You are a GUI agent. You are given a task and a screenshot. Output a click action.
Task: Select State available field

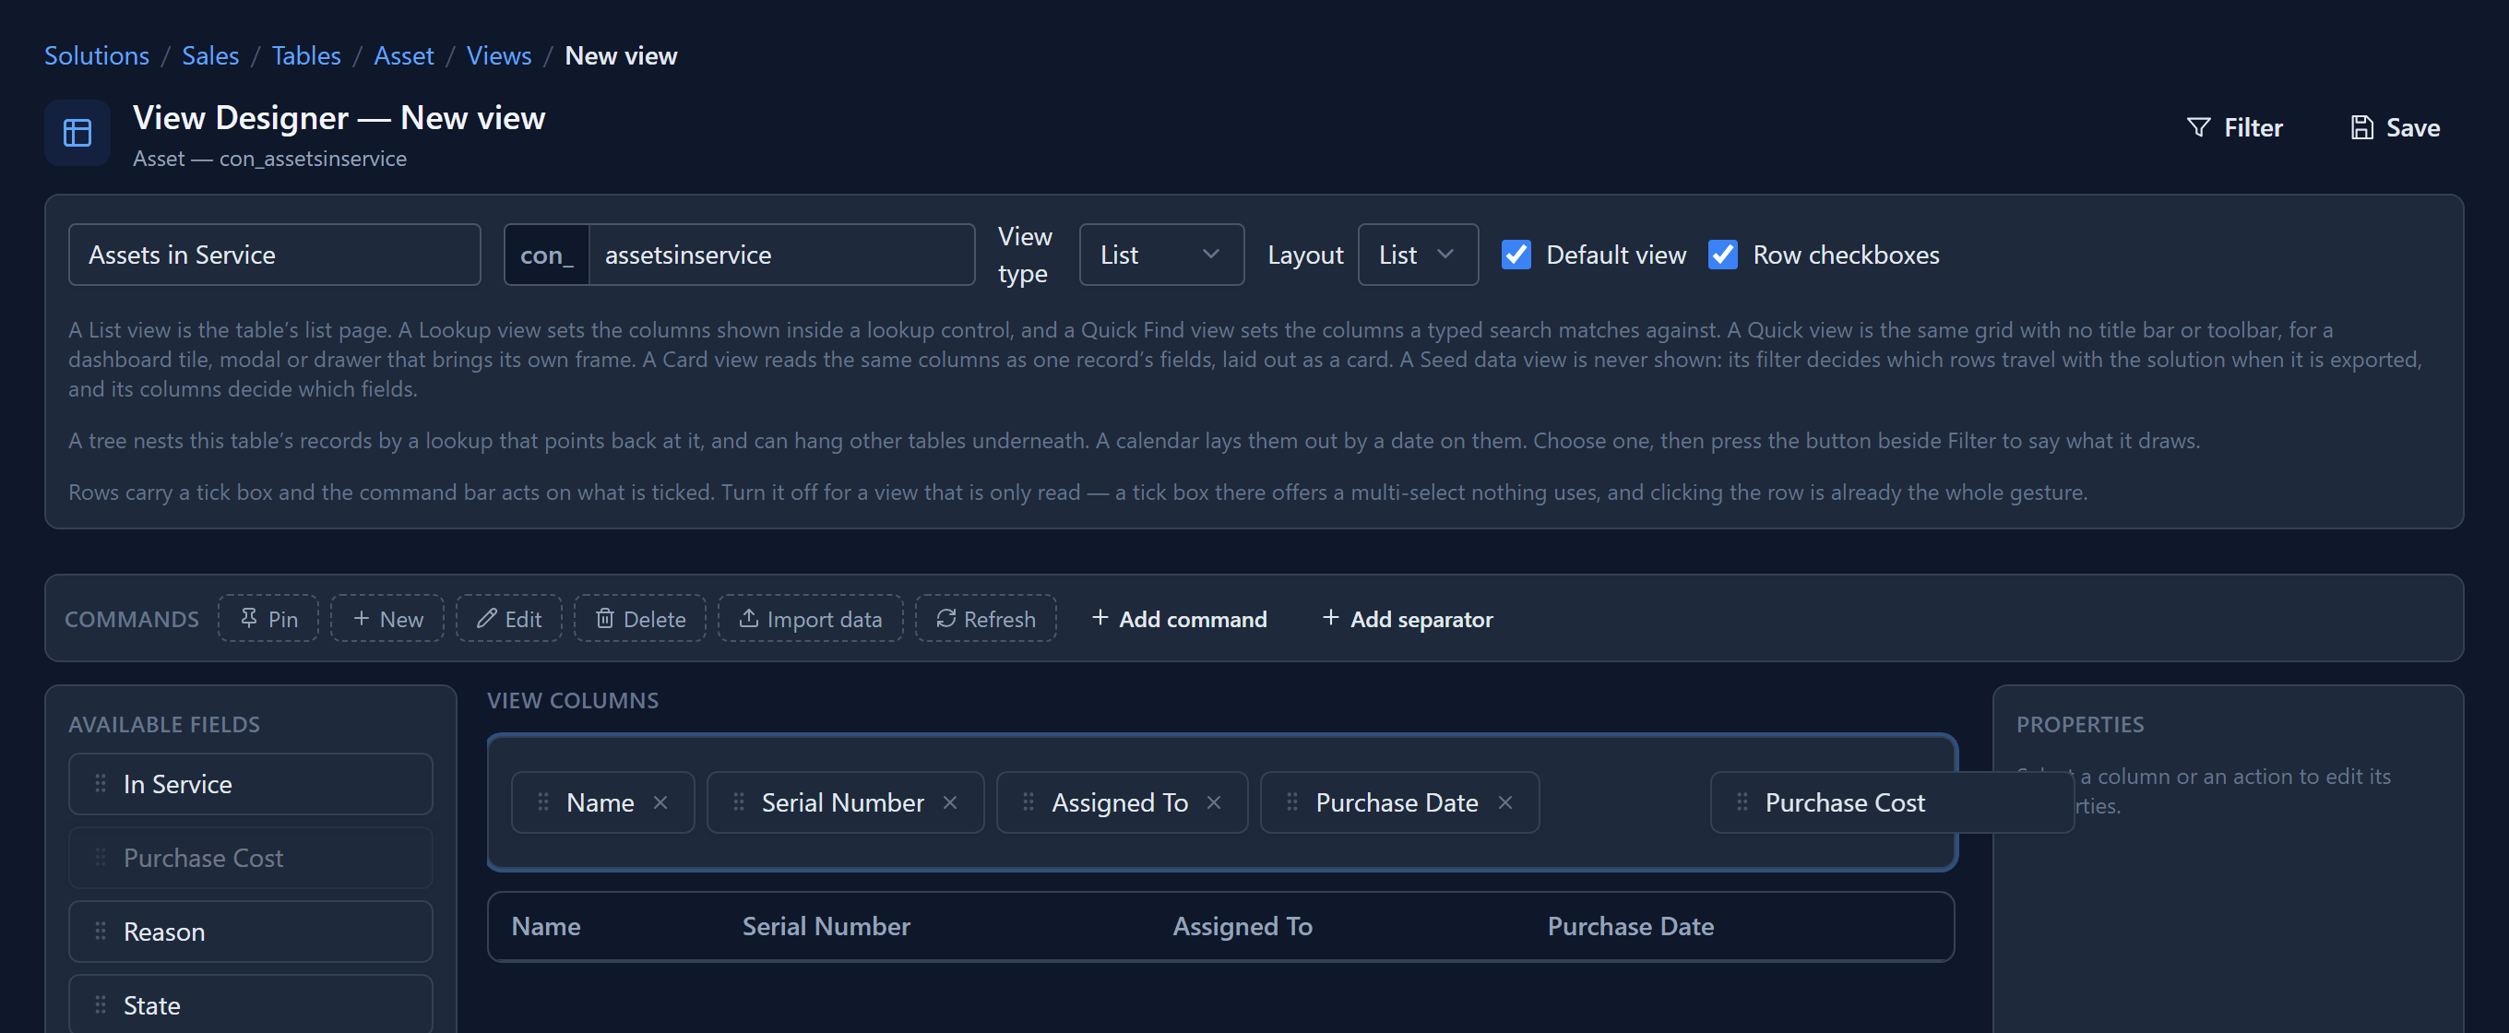(x=250, y=1003)
